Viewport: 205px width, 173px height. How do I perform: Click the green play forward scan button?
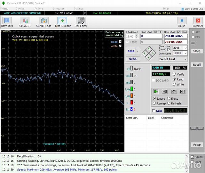coord(155,91)
